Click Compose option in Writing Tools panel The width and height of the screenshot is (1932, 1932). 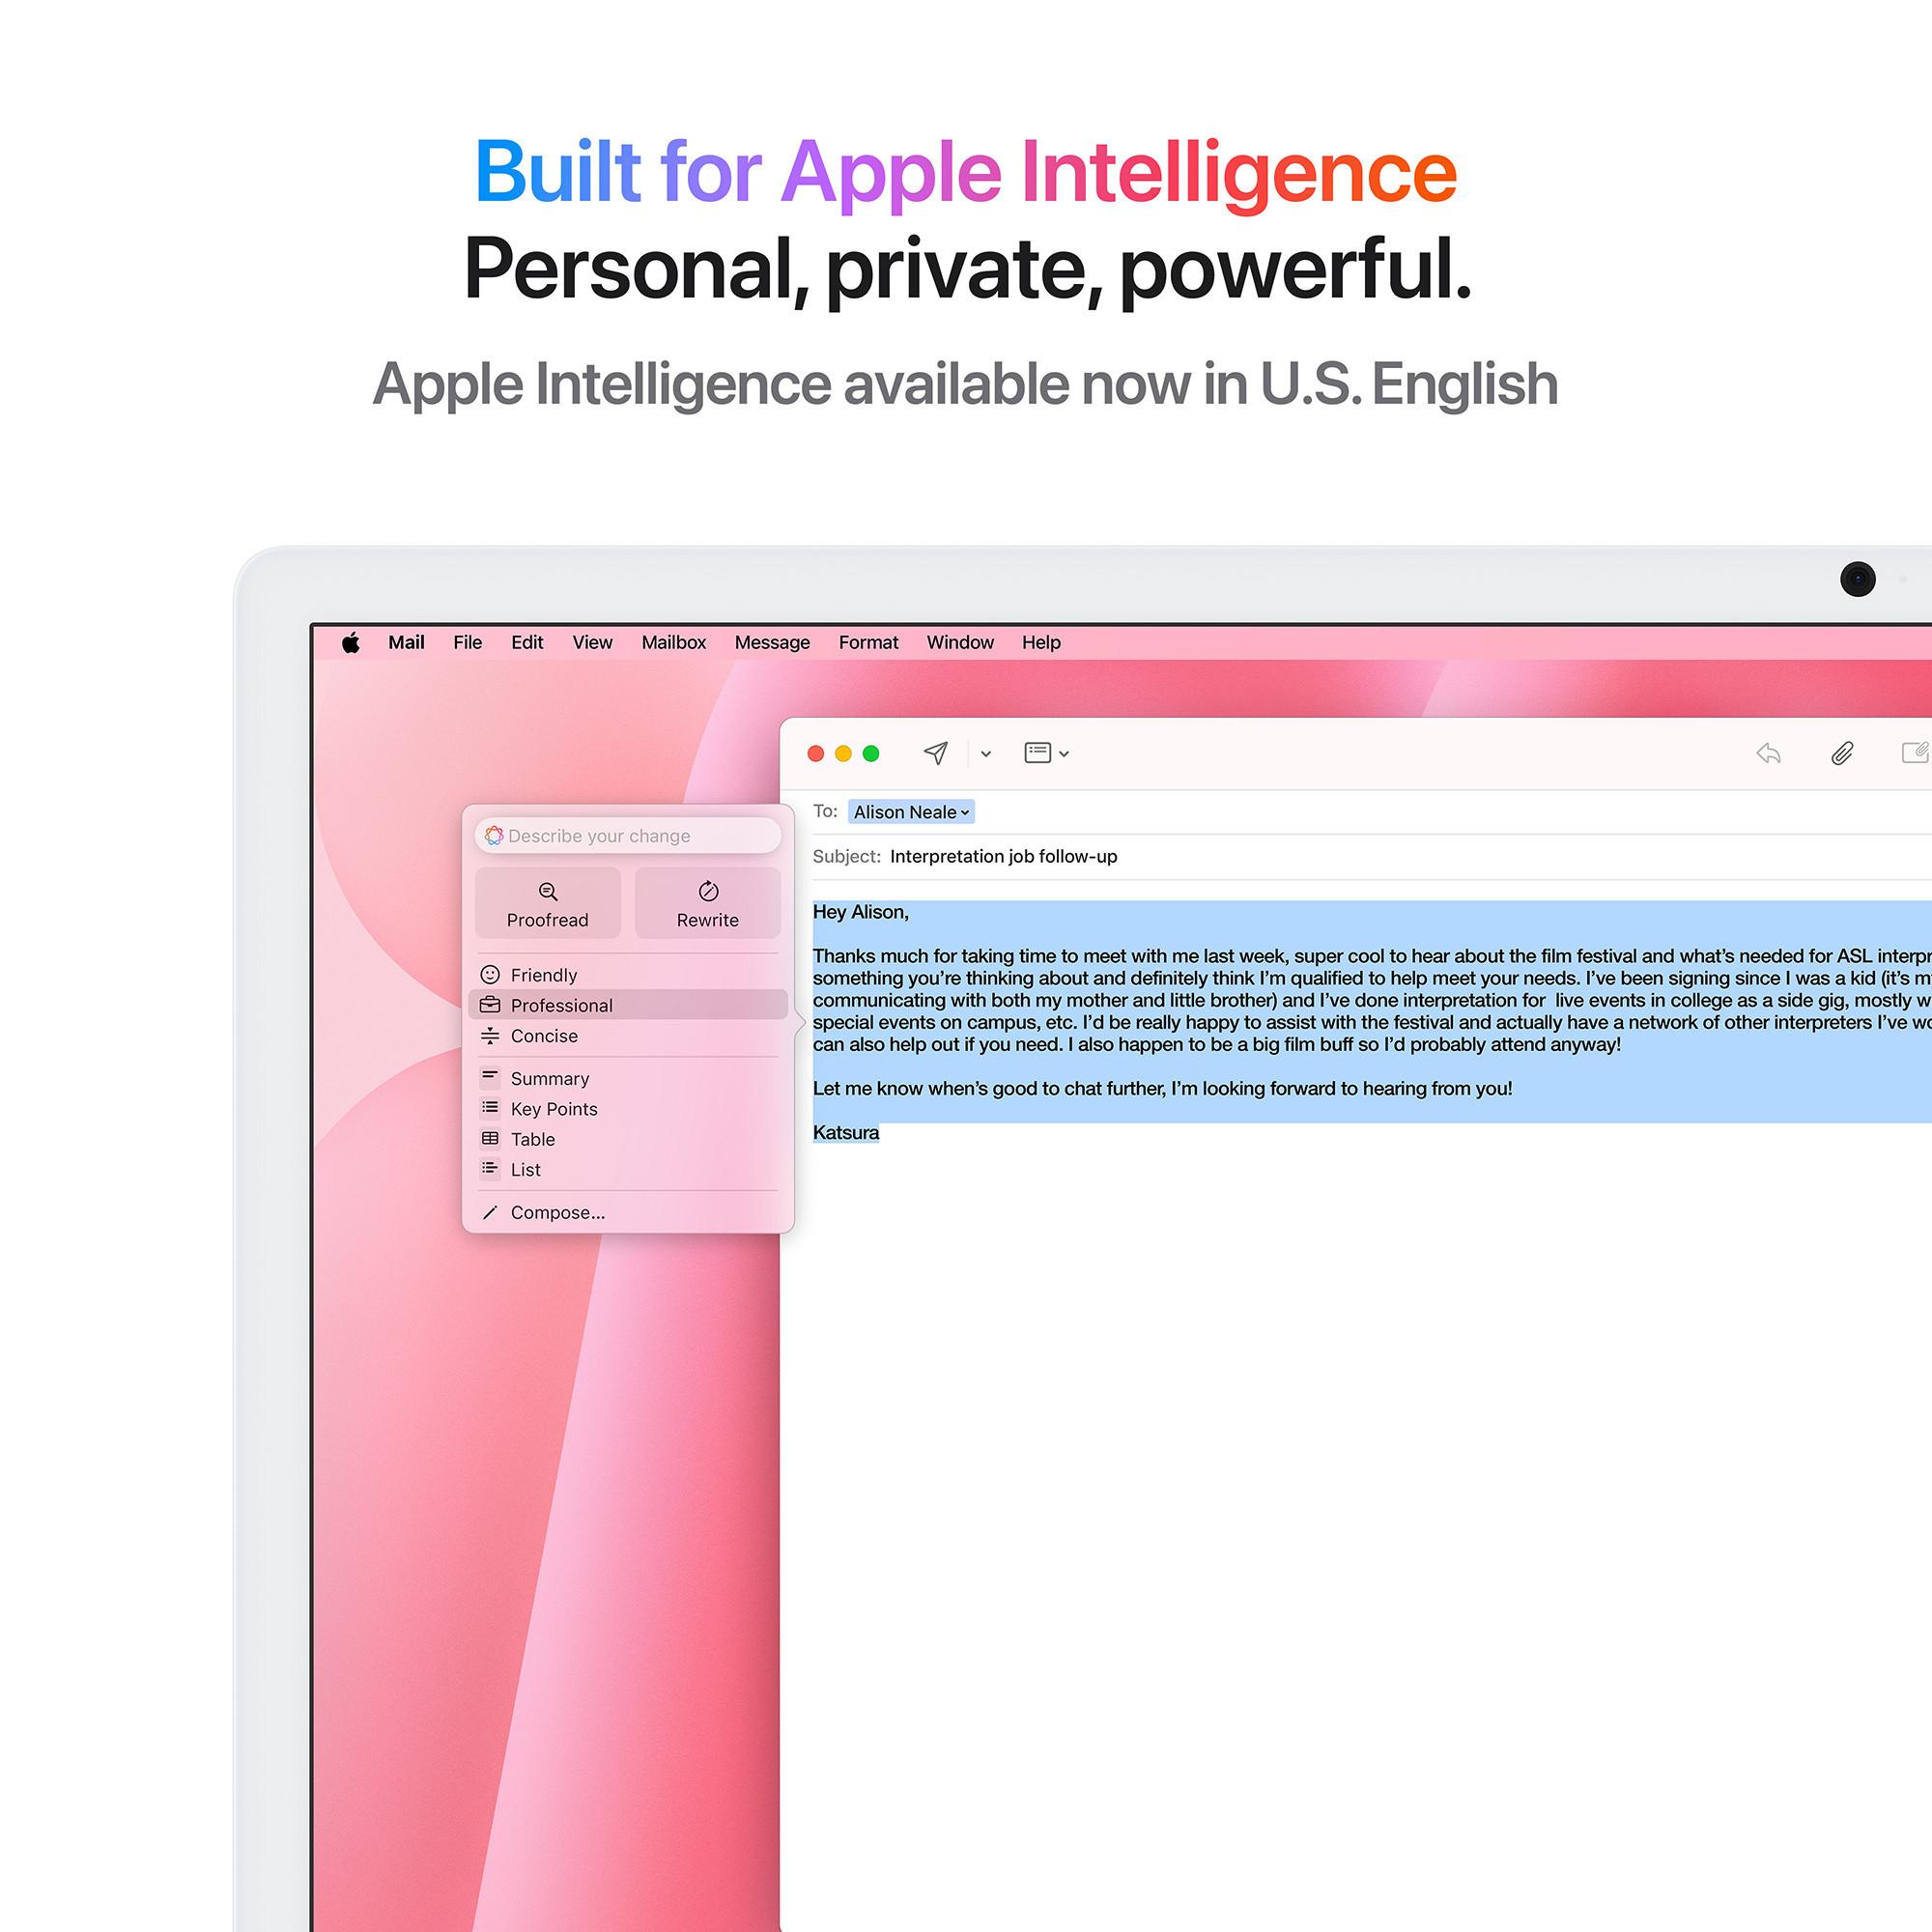(559, 1212)
